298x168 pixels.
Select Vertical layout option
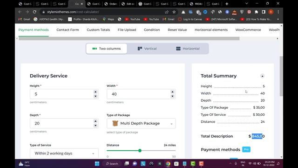point(147,49)
